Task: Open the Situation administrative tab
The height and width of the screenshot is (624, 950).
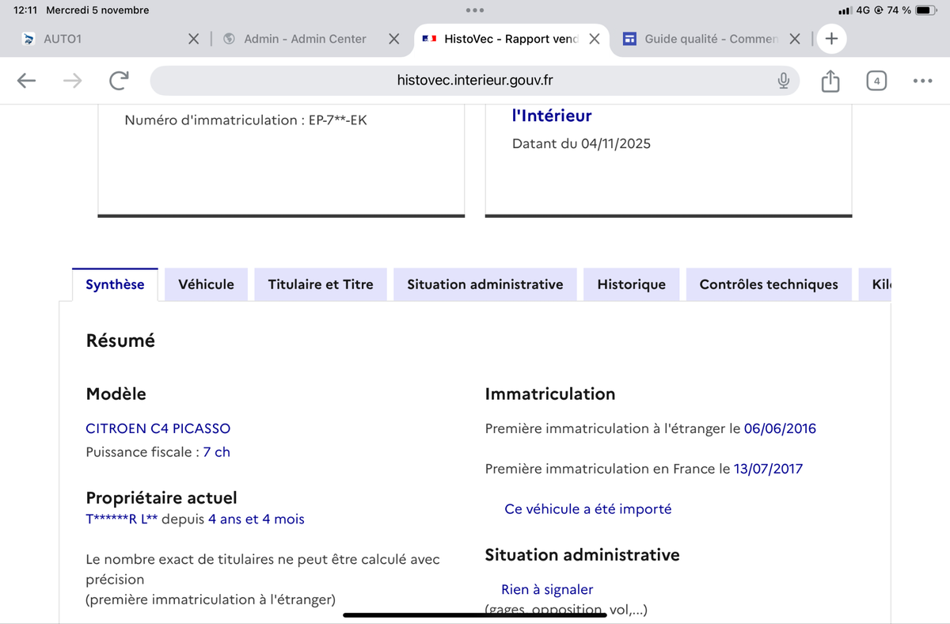Action: click(x=485, y=284)
